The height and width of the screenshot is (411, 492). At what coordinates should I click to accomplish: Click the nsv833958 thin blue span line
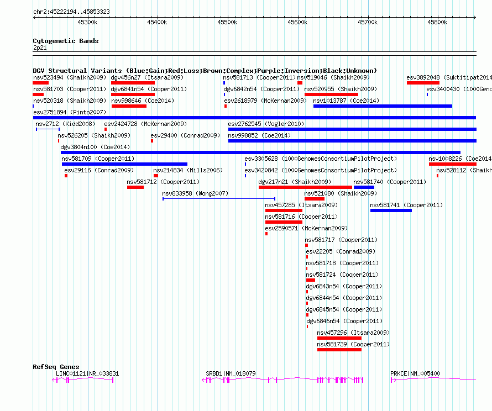(219, 199)
